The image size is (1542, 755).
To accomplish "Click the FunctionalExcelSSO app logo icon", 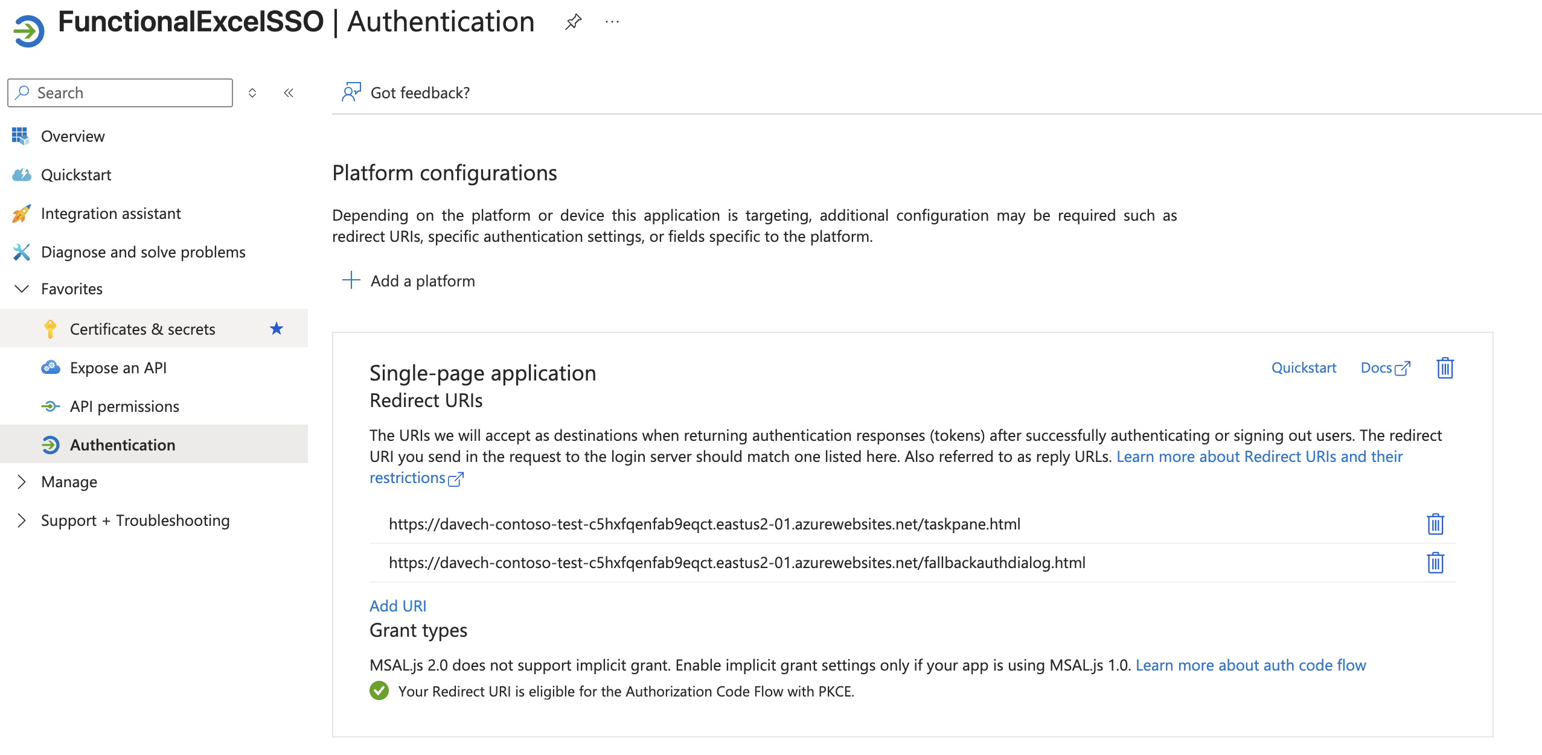I will pos(28,31).
